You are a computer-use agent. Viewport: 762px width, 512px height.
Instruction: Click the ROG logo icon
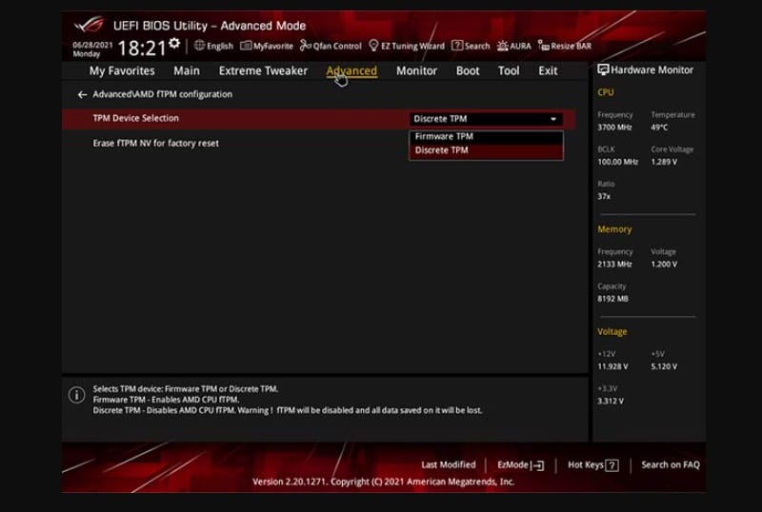(89, 25)
